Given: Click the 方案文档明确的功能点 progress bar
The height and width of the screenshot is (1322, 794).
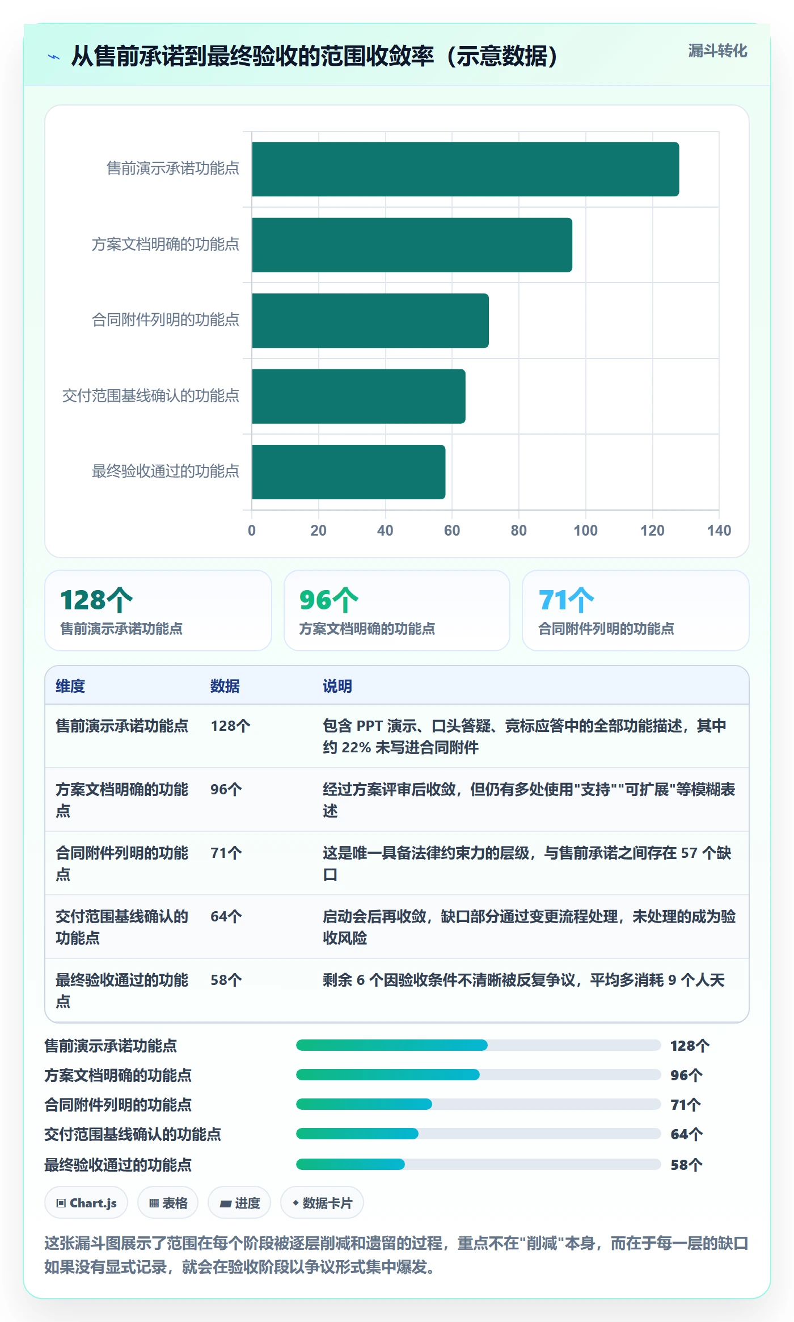Looking at the screenshot, I should click(x=479, y=1075).
